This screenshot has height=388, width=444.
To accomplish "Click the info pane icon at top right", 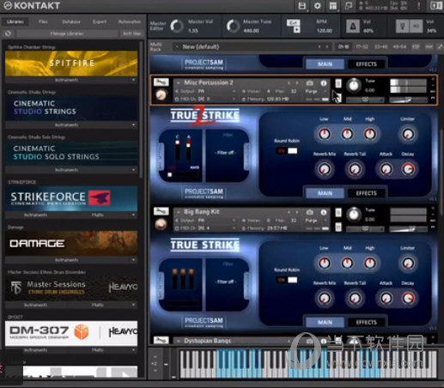I will (x=435, y=6).
